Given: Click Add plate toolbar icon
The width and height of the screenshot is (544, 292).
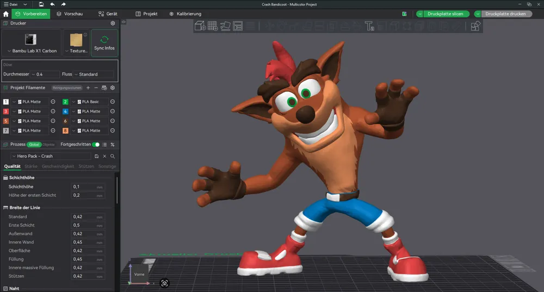Looking at the screenshot, I should 213,26.
